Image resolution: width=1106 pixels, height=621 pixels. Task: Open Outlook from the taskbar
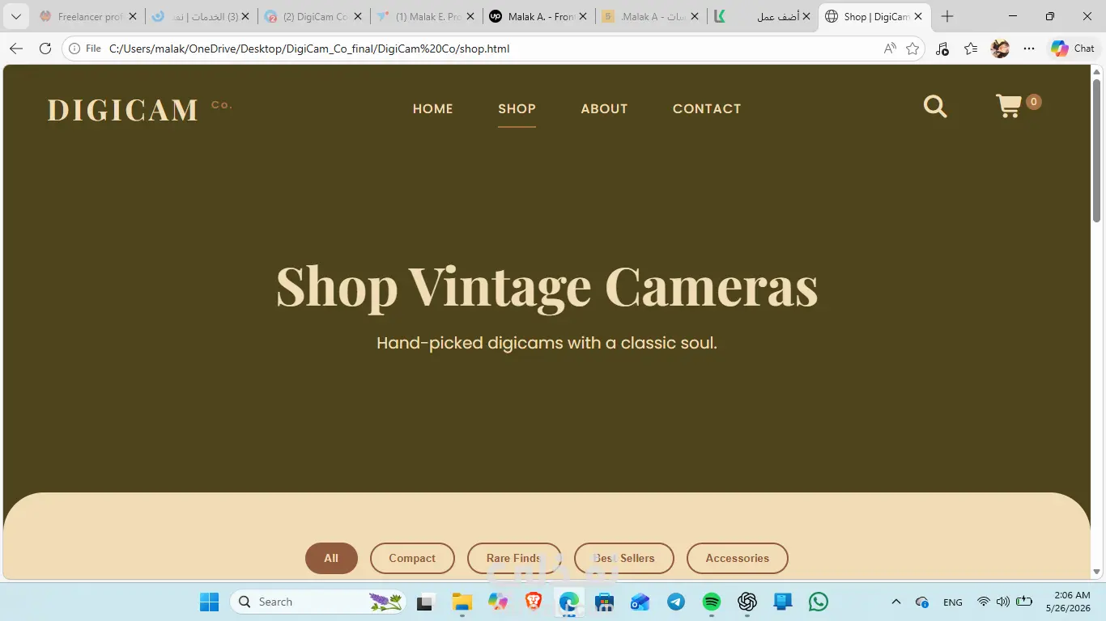click(x=640, y=602)
